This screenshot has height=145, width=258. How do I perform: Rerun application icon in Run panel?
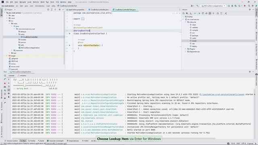(x=5, y=76)
